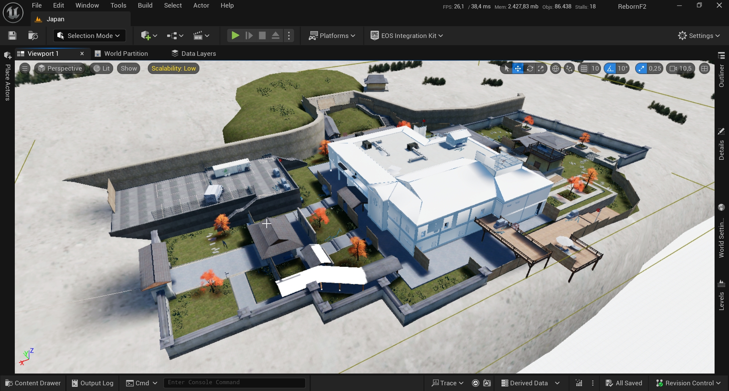729x391 pixels.
Task: Select the scale objects tool
Action: coord(541,69)
